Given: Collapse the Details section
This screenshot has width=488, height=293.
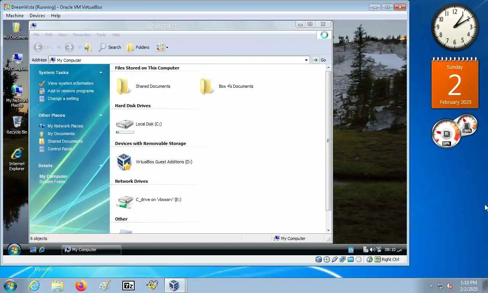Looking at the screenshot, I should click(101, 166).
